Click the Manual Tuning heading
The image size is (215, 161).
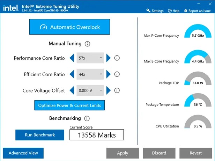tap(65, 44)
